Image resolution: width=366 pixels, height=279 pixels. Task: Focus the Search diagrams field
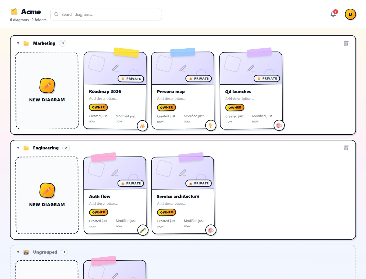(106, 14)
